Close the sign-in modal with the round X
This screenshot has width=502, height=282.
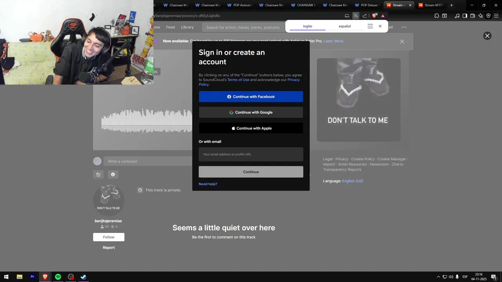click(x=487, y=36)
